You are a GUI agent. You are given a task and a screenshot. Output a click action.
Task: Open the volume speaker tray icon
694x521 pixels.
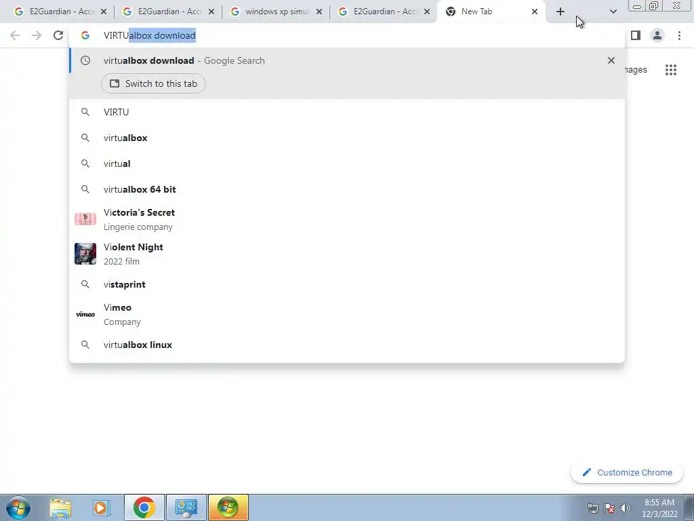pyautogui.click(x=625, y=508)
